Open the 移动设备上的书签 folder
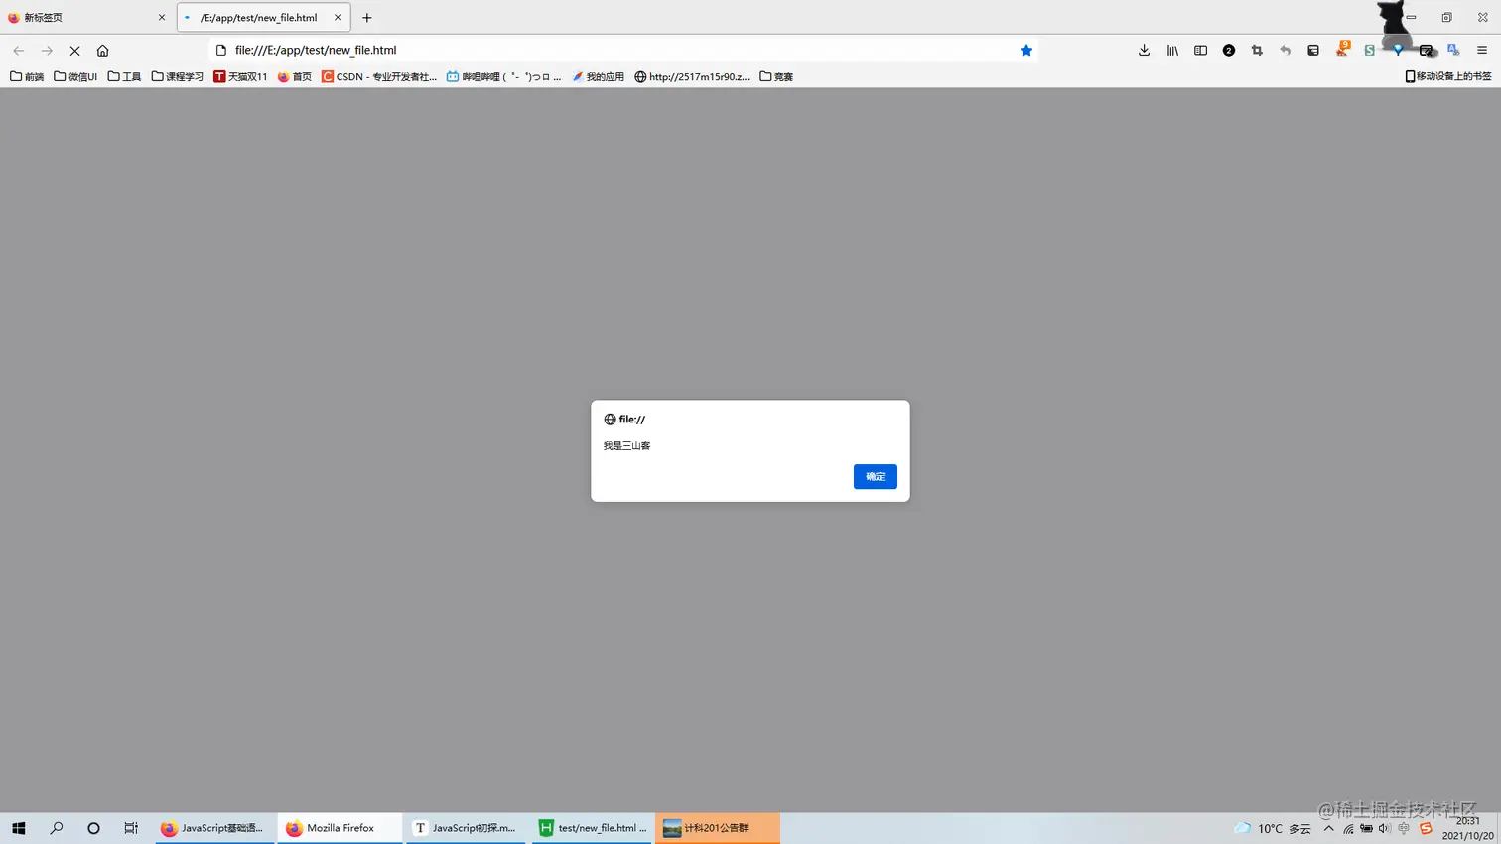The height and width of the screenshot is (844, 1501). (1448, 76)
